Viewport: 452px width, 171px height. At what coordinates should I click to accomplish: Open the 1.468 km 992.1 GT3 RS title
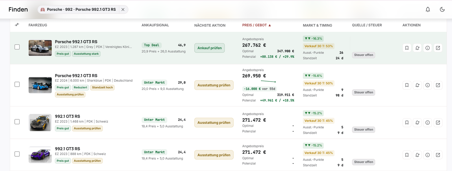tap(68, 116)
